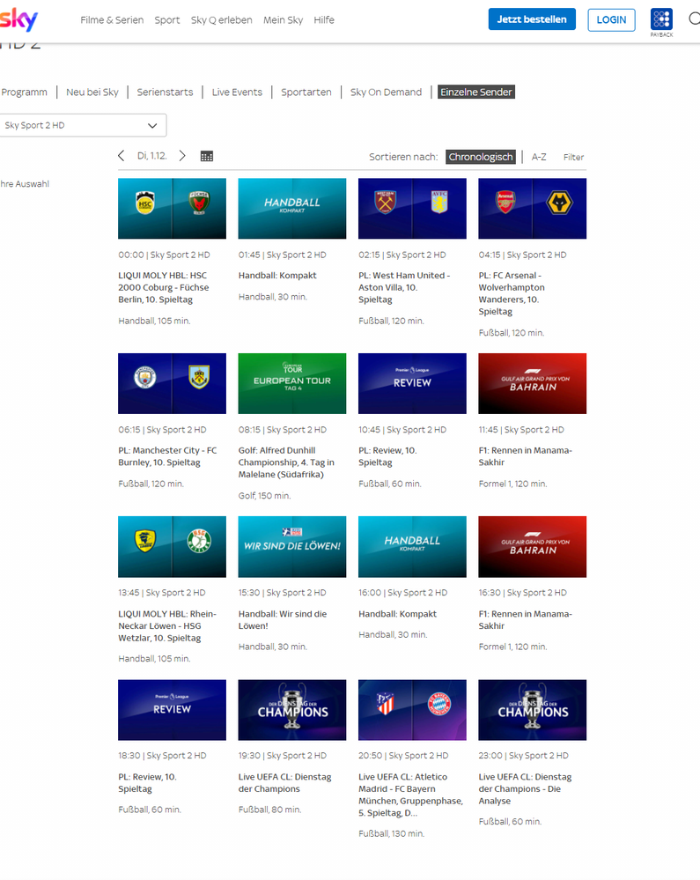700x880 pixels.
Task: Open Mein Sky menu
Action: click(283, 20)
